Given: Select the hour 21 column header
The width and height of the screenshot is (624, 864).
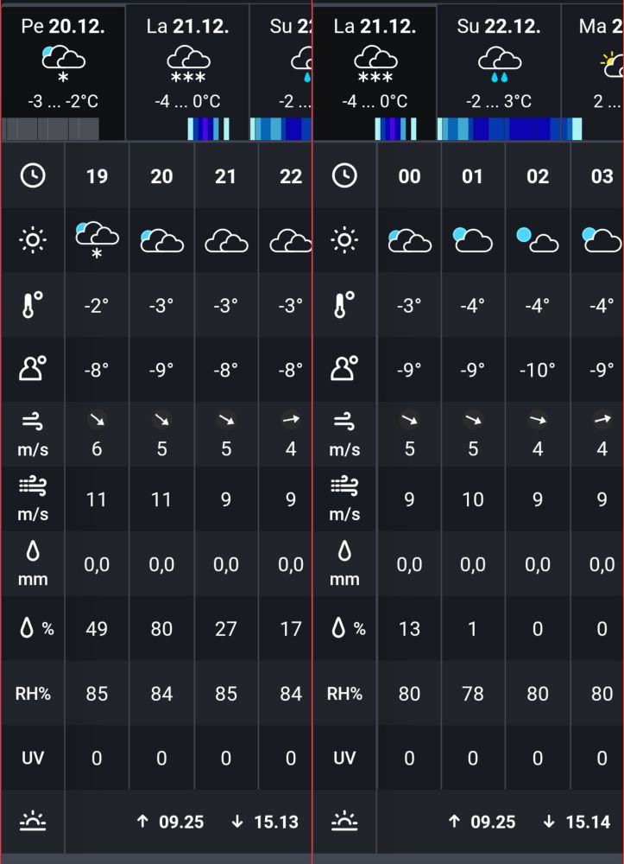Looking at the screenshot, I should 226,175.
